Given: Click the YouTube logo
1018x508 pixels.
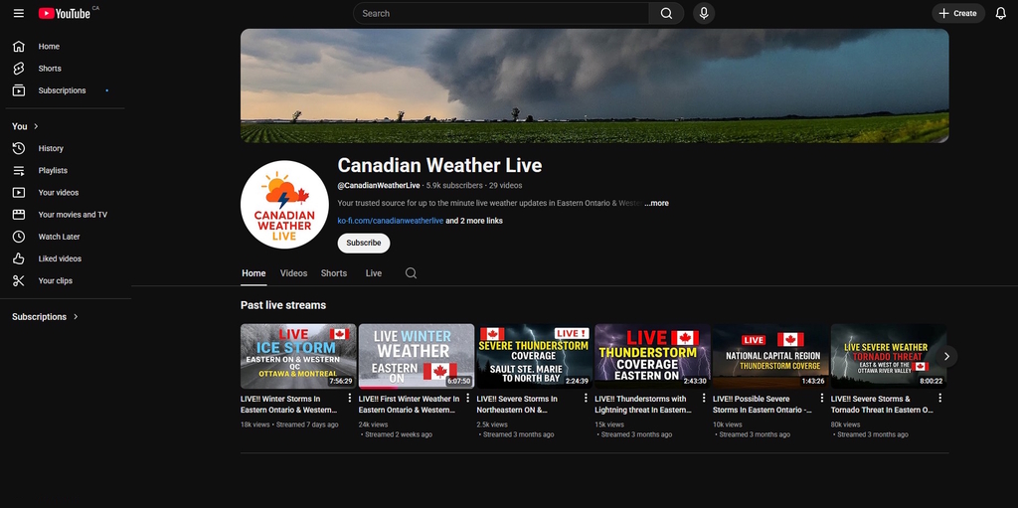Looking at the screenshot, I should tap(66, 13).
